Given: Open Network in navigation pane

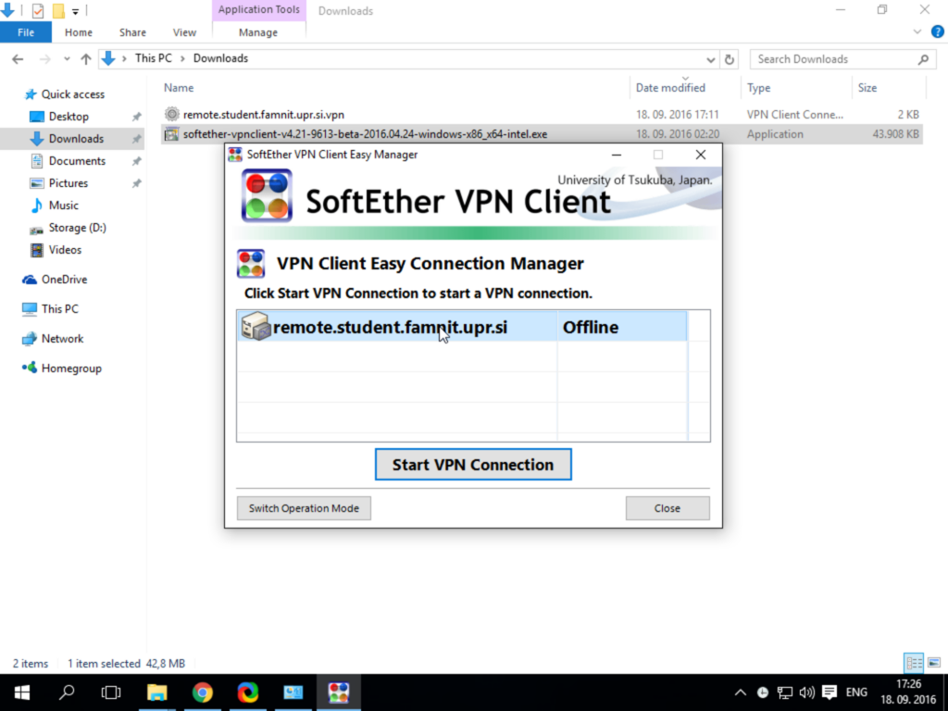Looking at the screenshot, I should 62,339.
